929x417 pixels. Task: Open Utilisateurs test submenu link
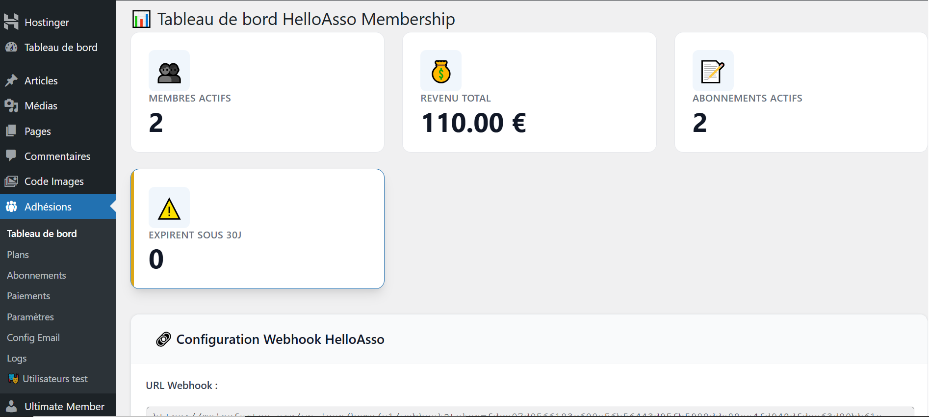(x=55, y=379)
